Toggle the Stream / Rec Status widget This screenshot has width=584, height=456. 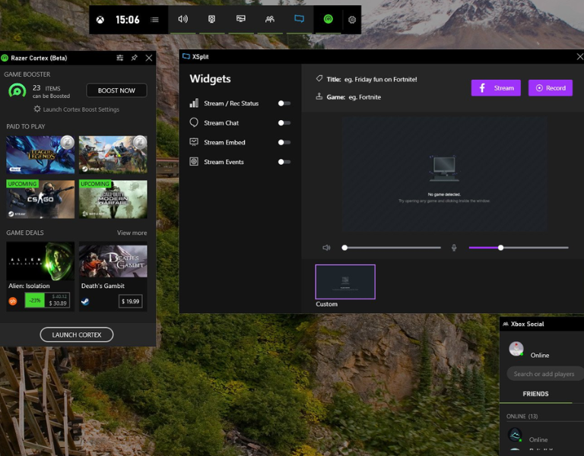pos(284,103)
